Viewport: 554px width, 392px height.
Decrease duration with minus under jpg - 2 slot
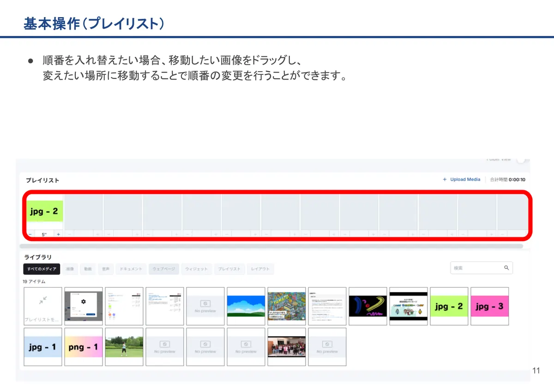(x=30, y=235)
